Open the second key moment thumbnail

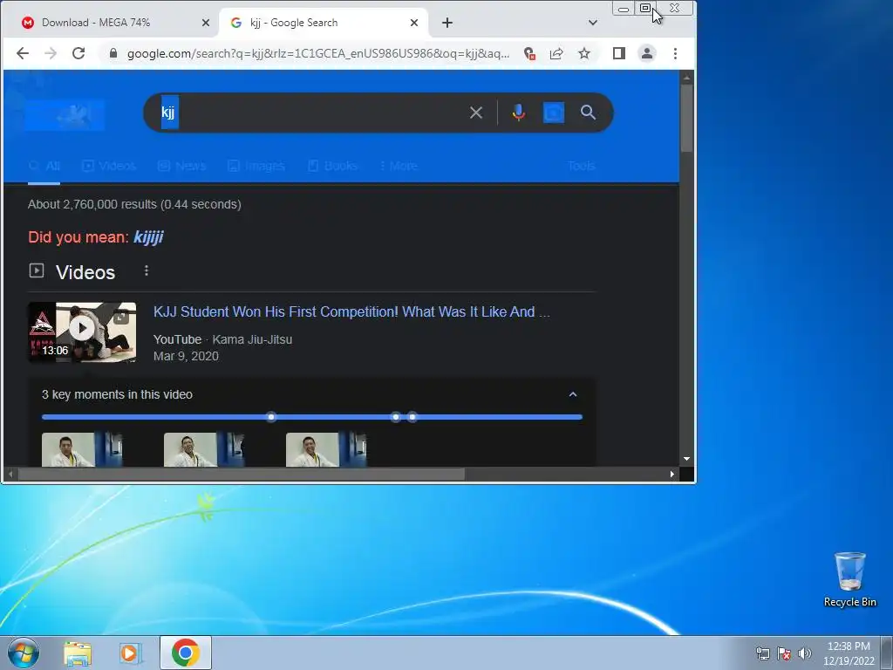[x=204, y=449]
